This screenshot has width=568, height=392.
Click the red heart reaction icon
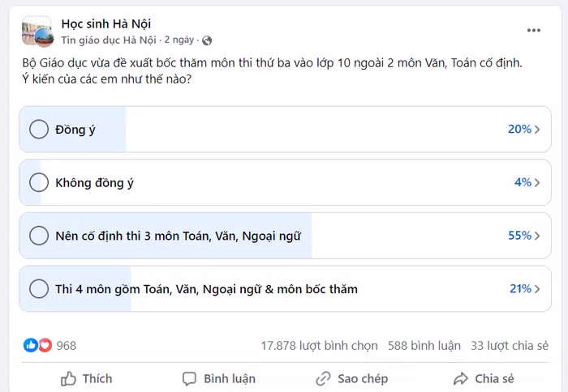point(45,346)
